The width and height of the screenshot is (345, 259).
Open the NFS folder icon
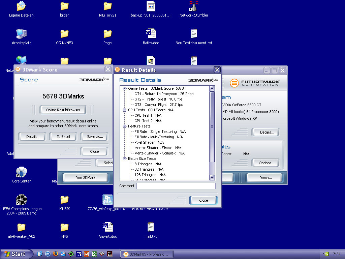click(x=64, y=228)
